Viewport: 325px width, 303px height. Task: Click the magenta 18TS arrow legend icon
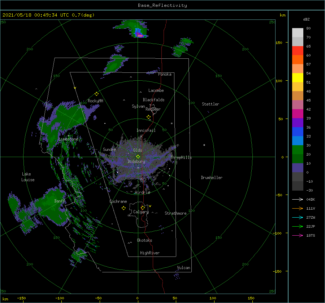[298, 235]
